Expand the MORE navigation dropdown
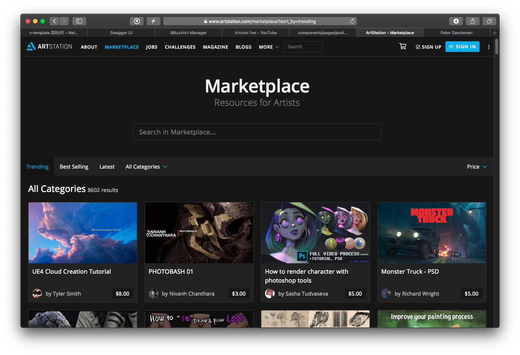The height and width of the screenshot is (355, 520). (x=269, y=47)
